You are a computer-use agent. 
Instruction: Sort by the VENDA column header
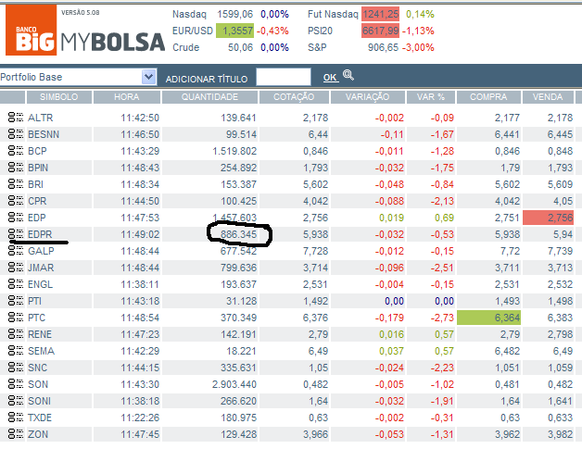click(x=548, y=97)
